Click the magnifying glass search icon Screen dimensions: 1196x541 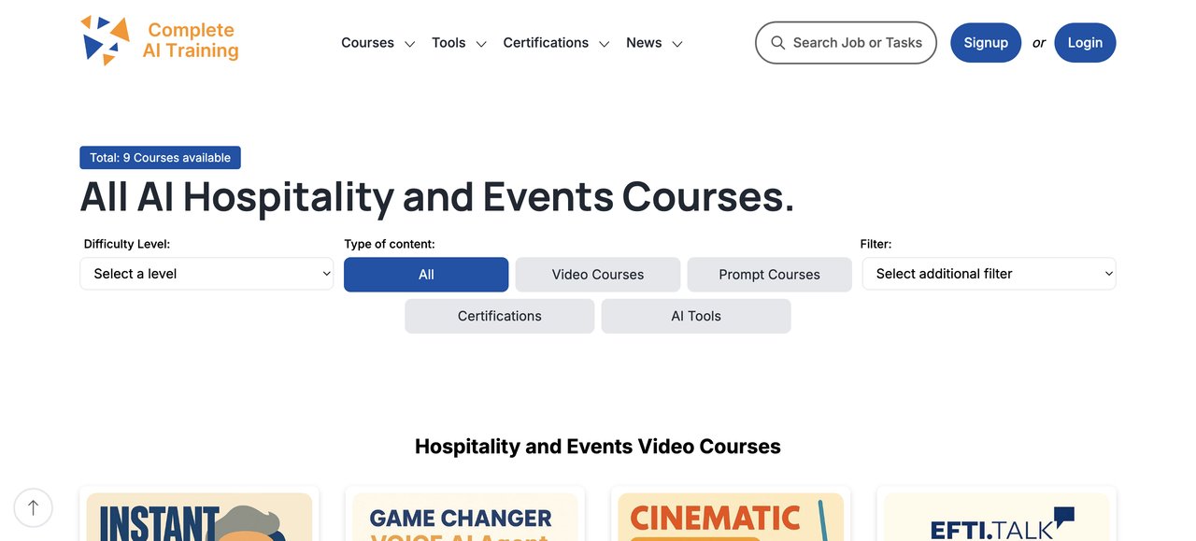(777, 43)
